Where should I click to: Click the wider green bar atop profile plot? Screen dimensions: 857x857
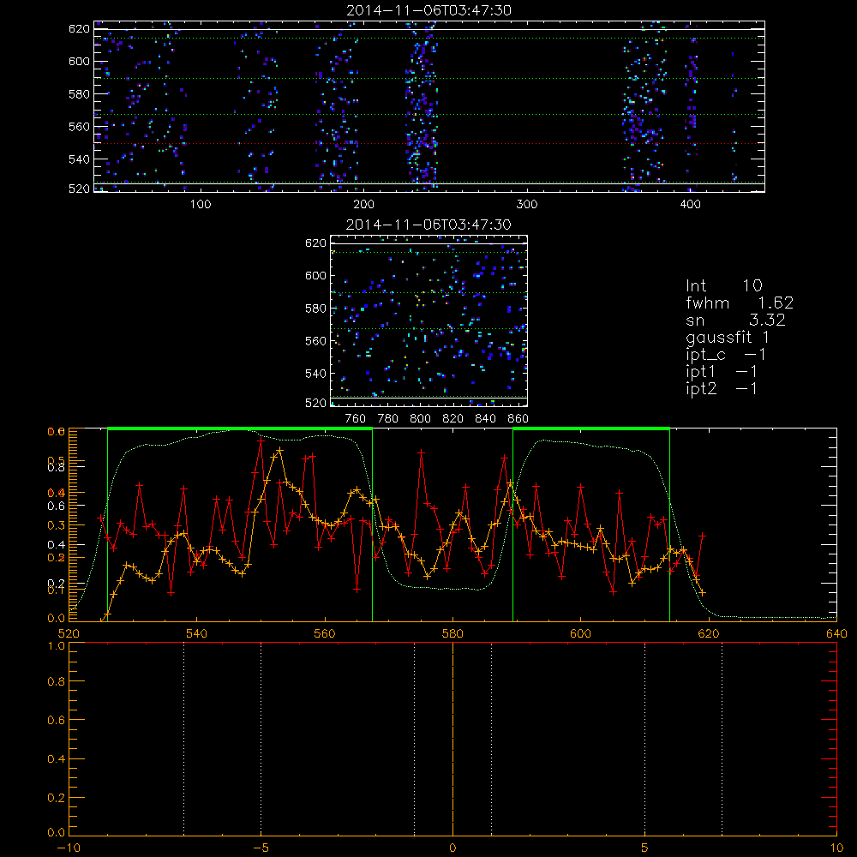[x=240, y=428]
